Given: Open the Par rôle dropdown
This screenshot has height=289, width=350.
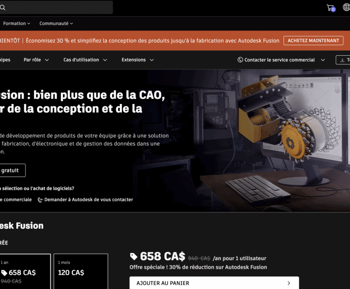Looking at the screenshot, I should (36, 60).
